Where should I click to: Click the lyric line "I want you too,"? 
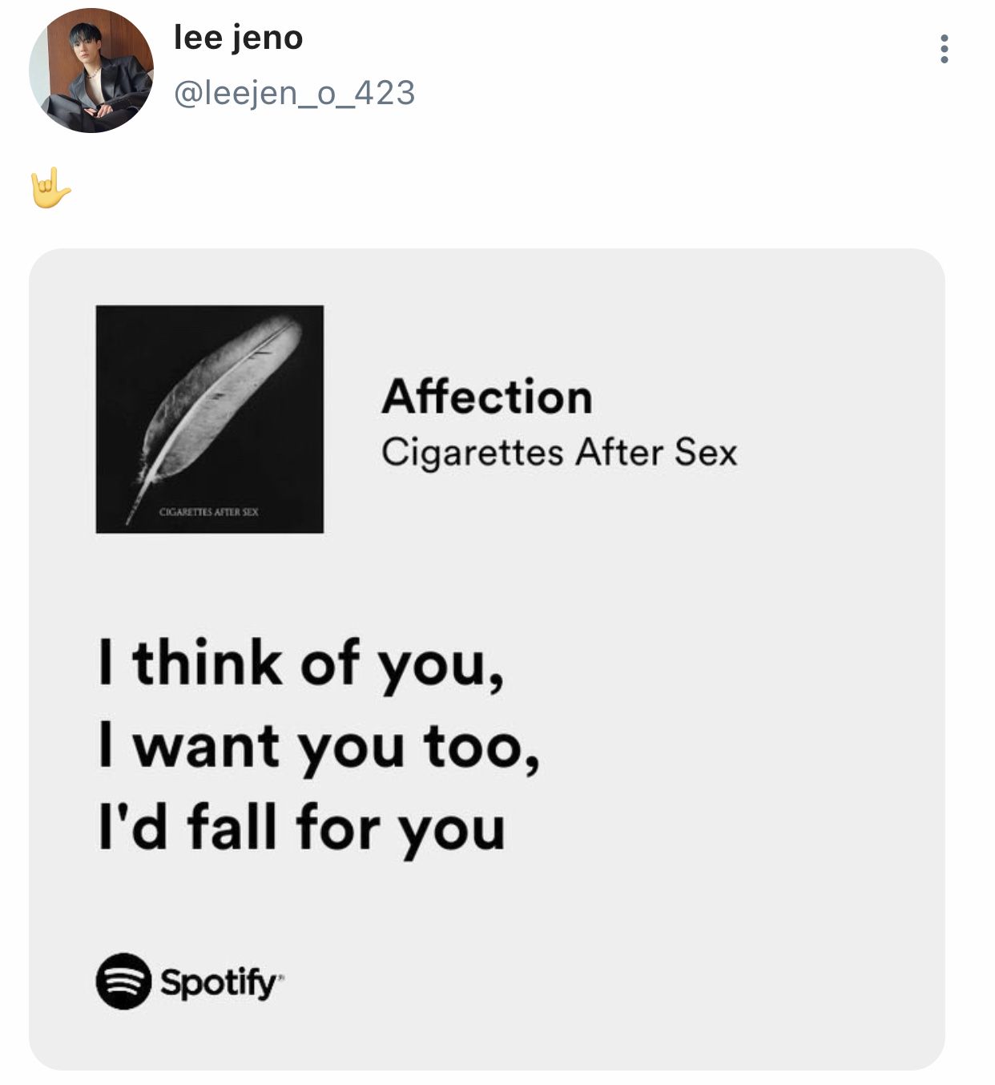click(x=318, y=746)
